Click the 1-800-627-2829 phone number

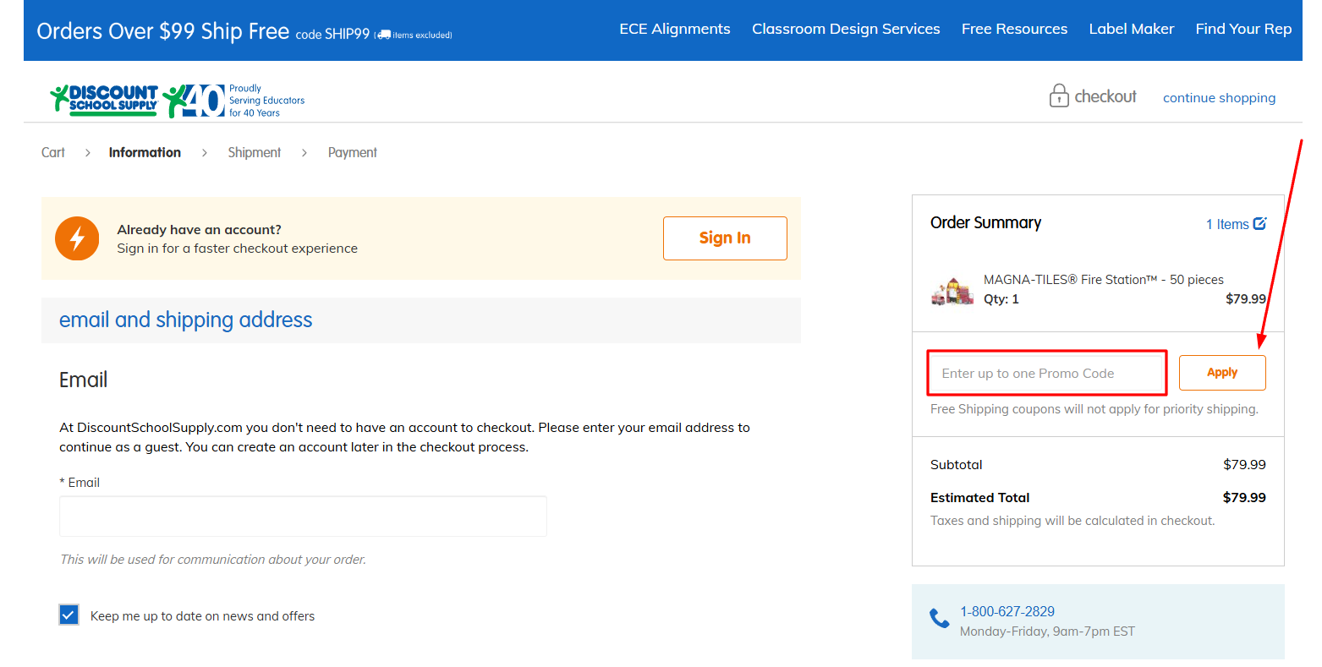pos(1007,611)
